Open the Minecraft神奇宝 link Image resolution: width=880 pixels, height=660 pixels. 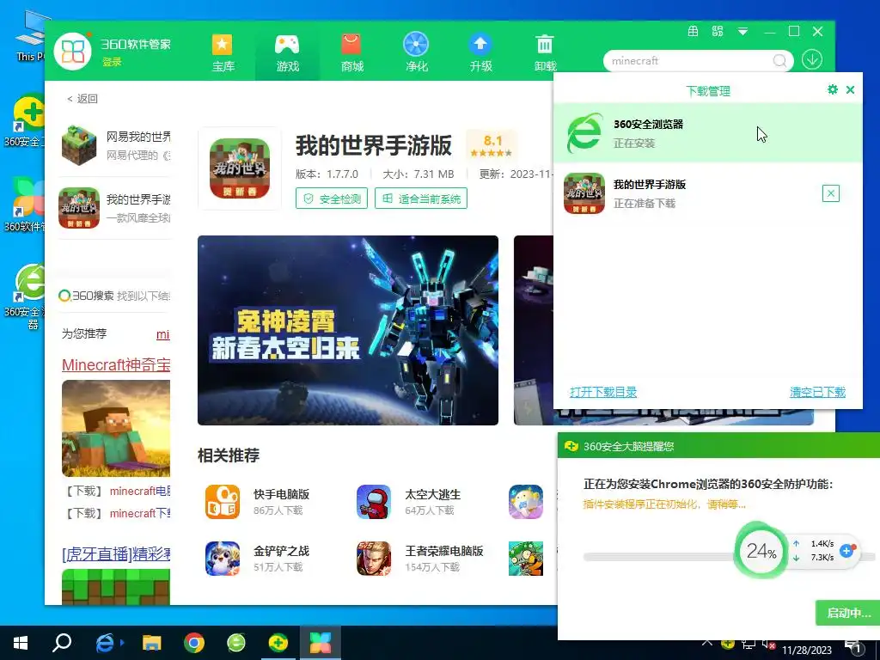pyautogui.click(x=116, y=364)
